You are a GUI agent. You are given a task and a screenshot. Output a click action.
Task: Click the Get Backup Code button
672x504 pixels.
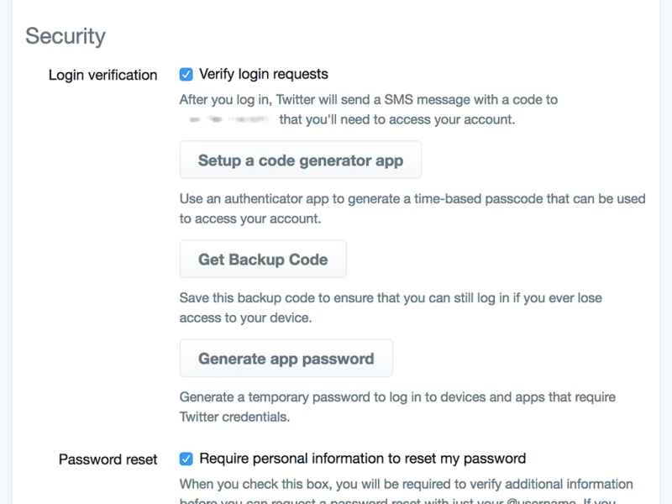tap(263, 260)
